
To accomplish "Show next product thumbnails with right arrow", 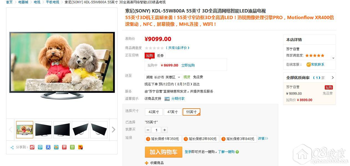I will click(x=113, y=129).
